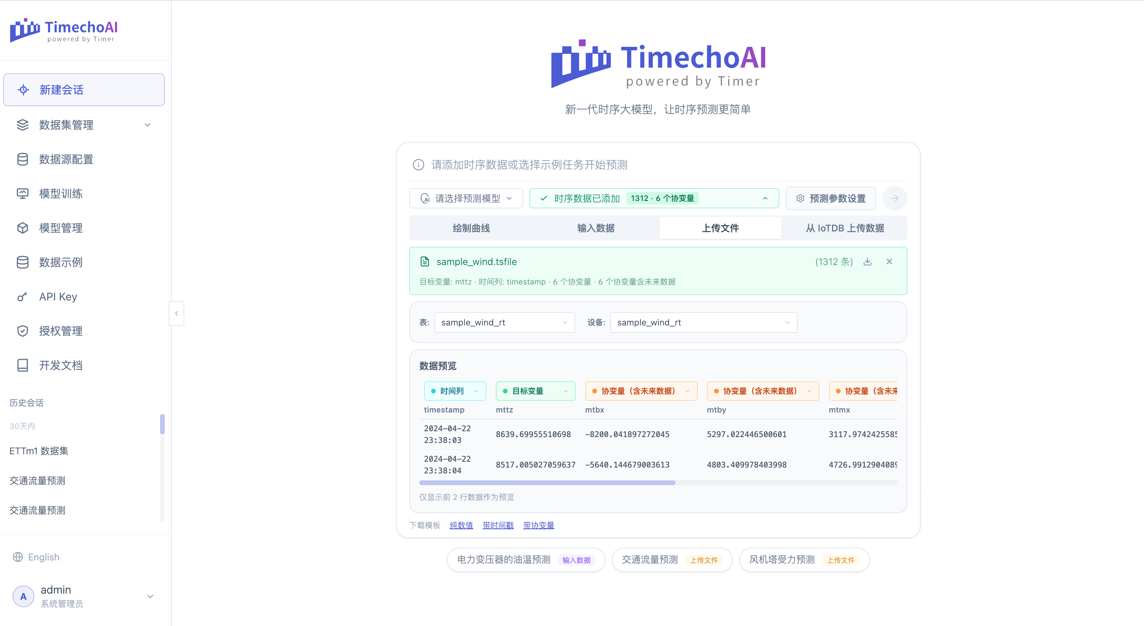Switch language via the English globe icon
1144x626 pixels.
coord(18,557)
